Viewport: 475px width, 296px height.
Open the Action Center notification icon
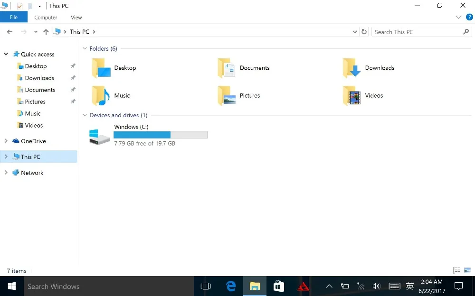tap(458, 286)
